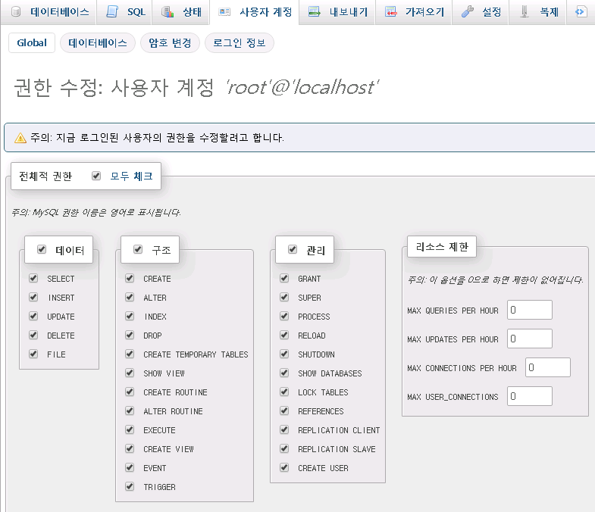The height and width of the screenshot is (512, 595).
Task: Click the SQL document icon
Action: (x=111, y=12)
